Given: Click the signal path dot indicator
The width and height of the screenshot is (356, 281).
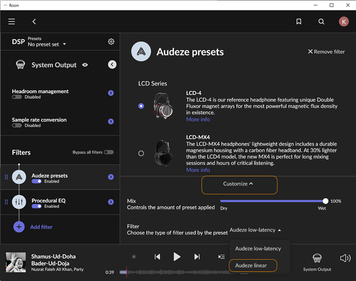Looking at the screenshot, I should pyautogui.click(x=134, y=257).
